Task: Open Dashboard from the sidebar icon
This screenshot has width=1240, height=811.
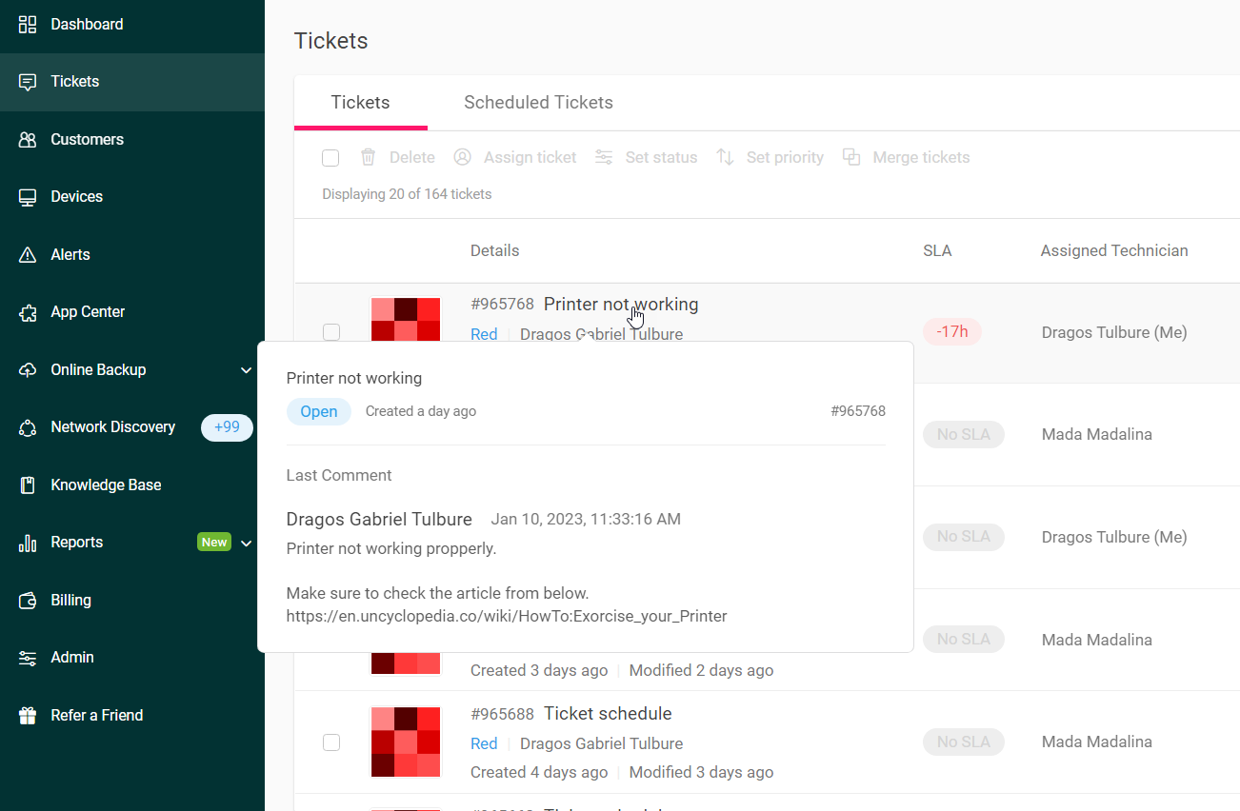Action: 28,25
